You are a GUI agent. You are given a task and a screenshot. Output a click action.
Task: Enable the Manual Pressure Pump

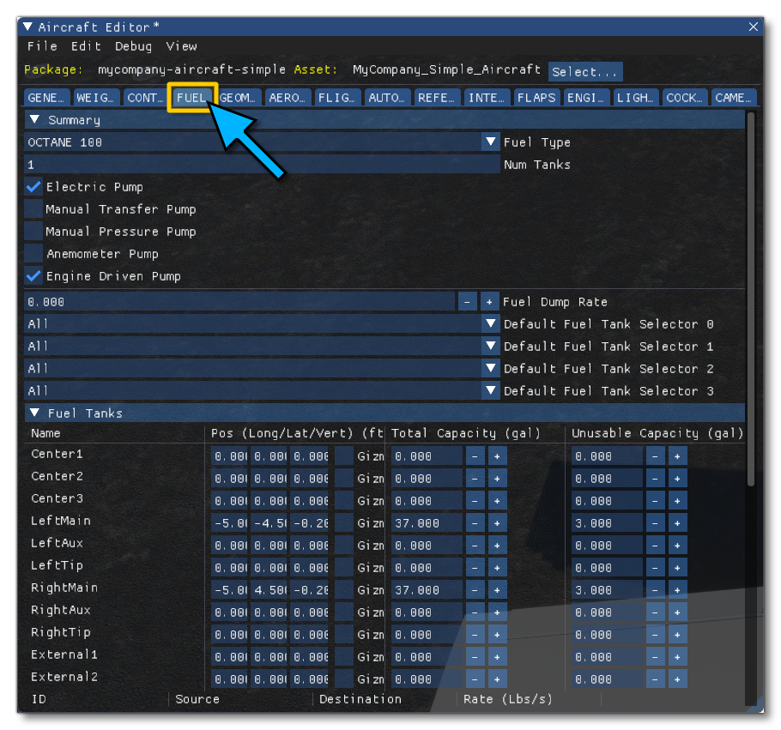click(x=34, y=232)
